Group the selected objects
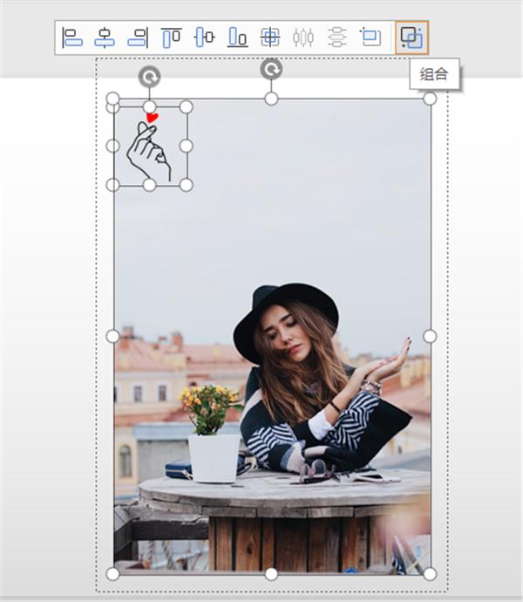The image size is (523, 602). [411, 38]
